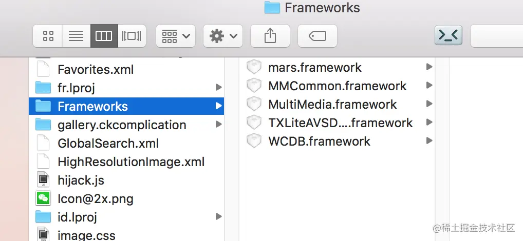Click the WCDB.framework bundle icon
Viewport: 523px width, 241px height.
(254, 140)
